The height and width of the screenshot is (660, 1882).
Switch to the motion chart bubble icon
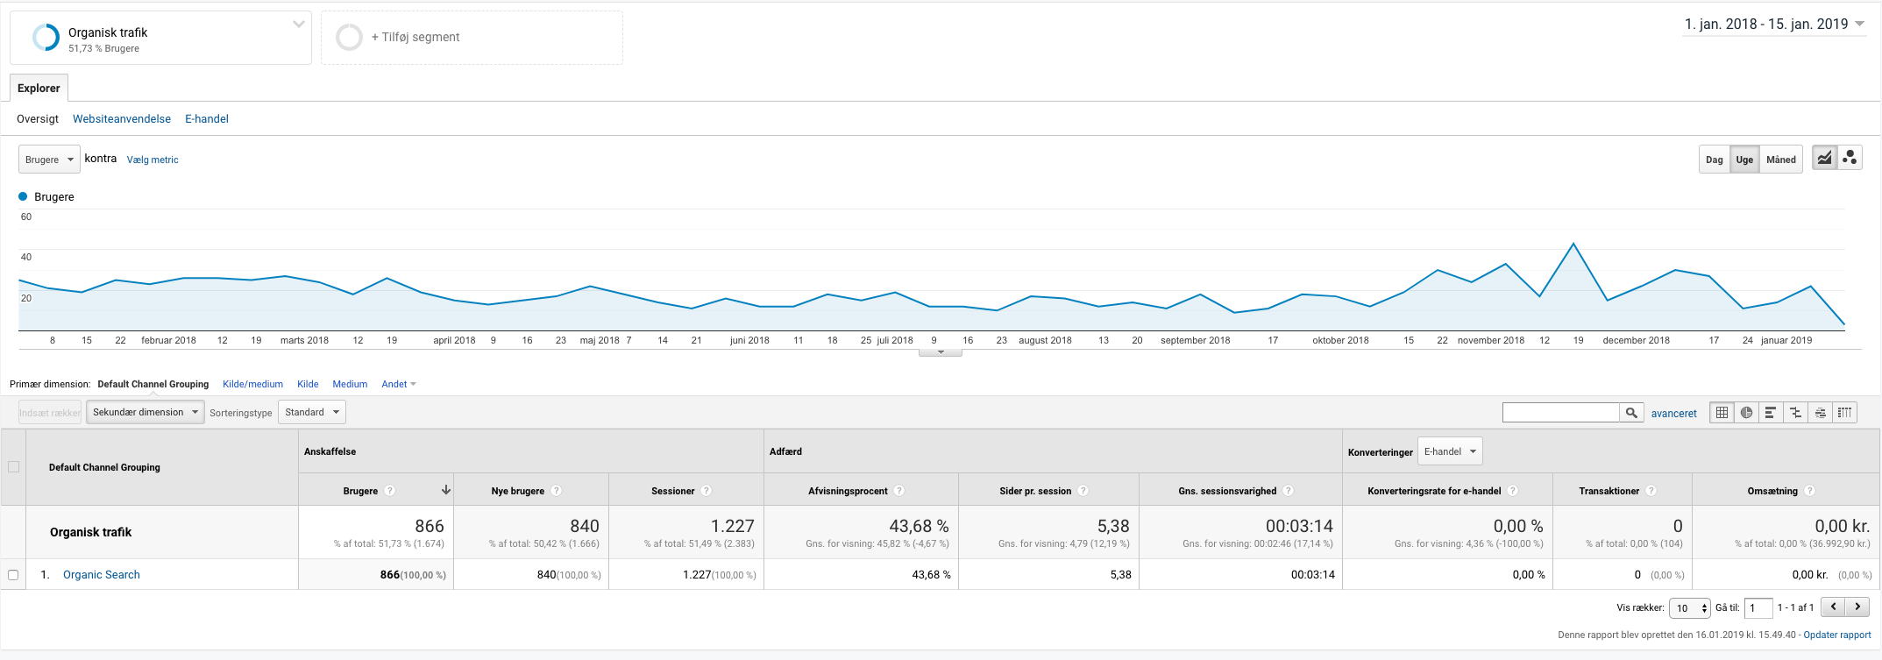click(x=1850, y=159)
